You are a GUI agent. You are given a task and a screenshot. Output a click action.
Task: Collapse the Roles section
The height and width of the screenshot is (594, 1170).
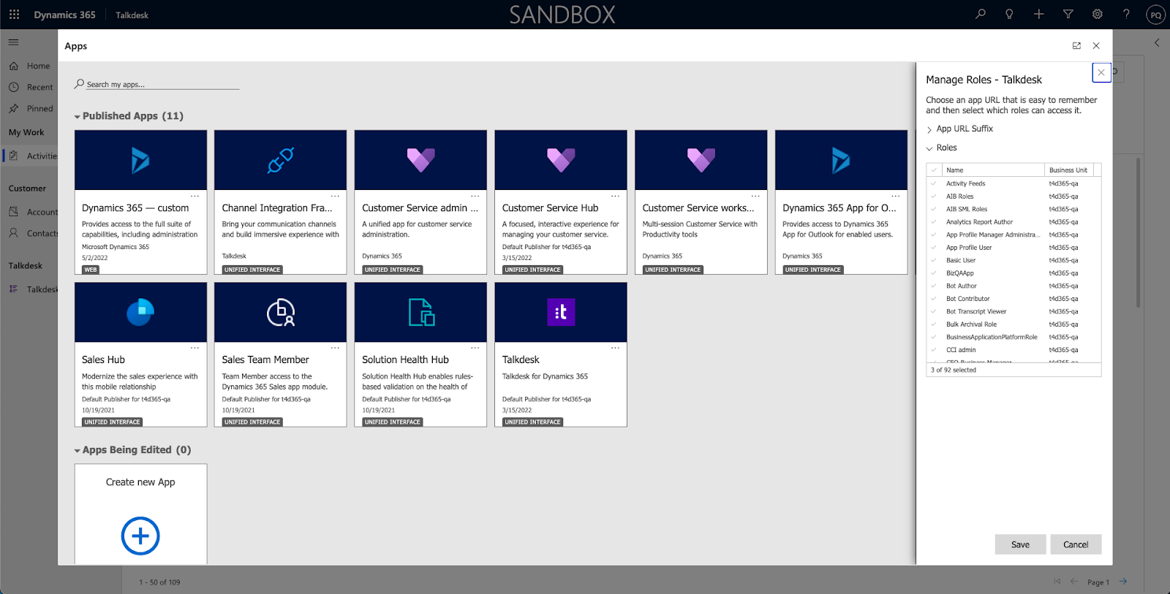pos(929,148)
